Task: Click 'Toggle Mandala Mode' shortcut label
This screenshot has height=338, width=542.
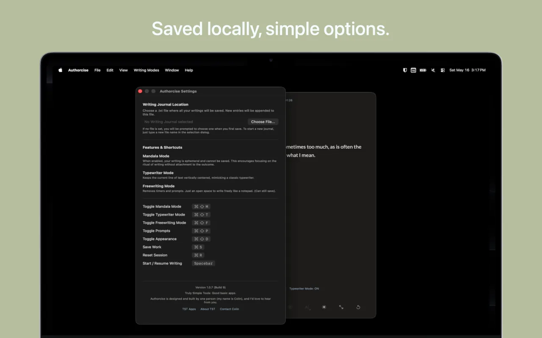Action: click(x=162, y=207)
